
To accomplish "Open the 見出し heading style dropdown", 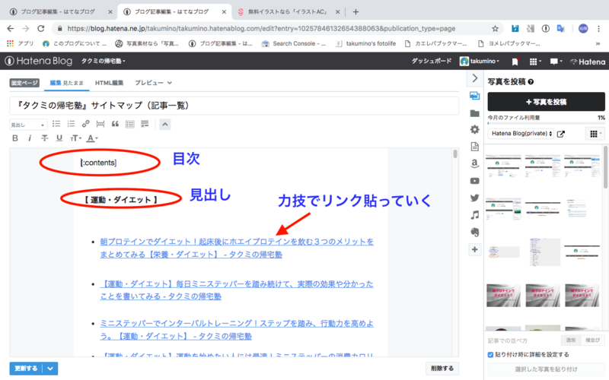I will 28,125.
